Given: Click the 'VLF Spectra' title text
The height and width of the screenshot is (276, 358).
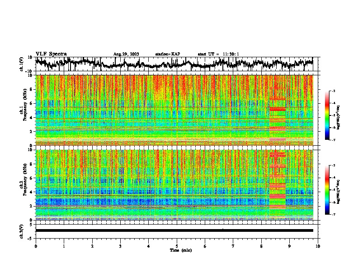Looking at the screenshot, I should (51, 54).
